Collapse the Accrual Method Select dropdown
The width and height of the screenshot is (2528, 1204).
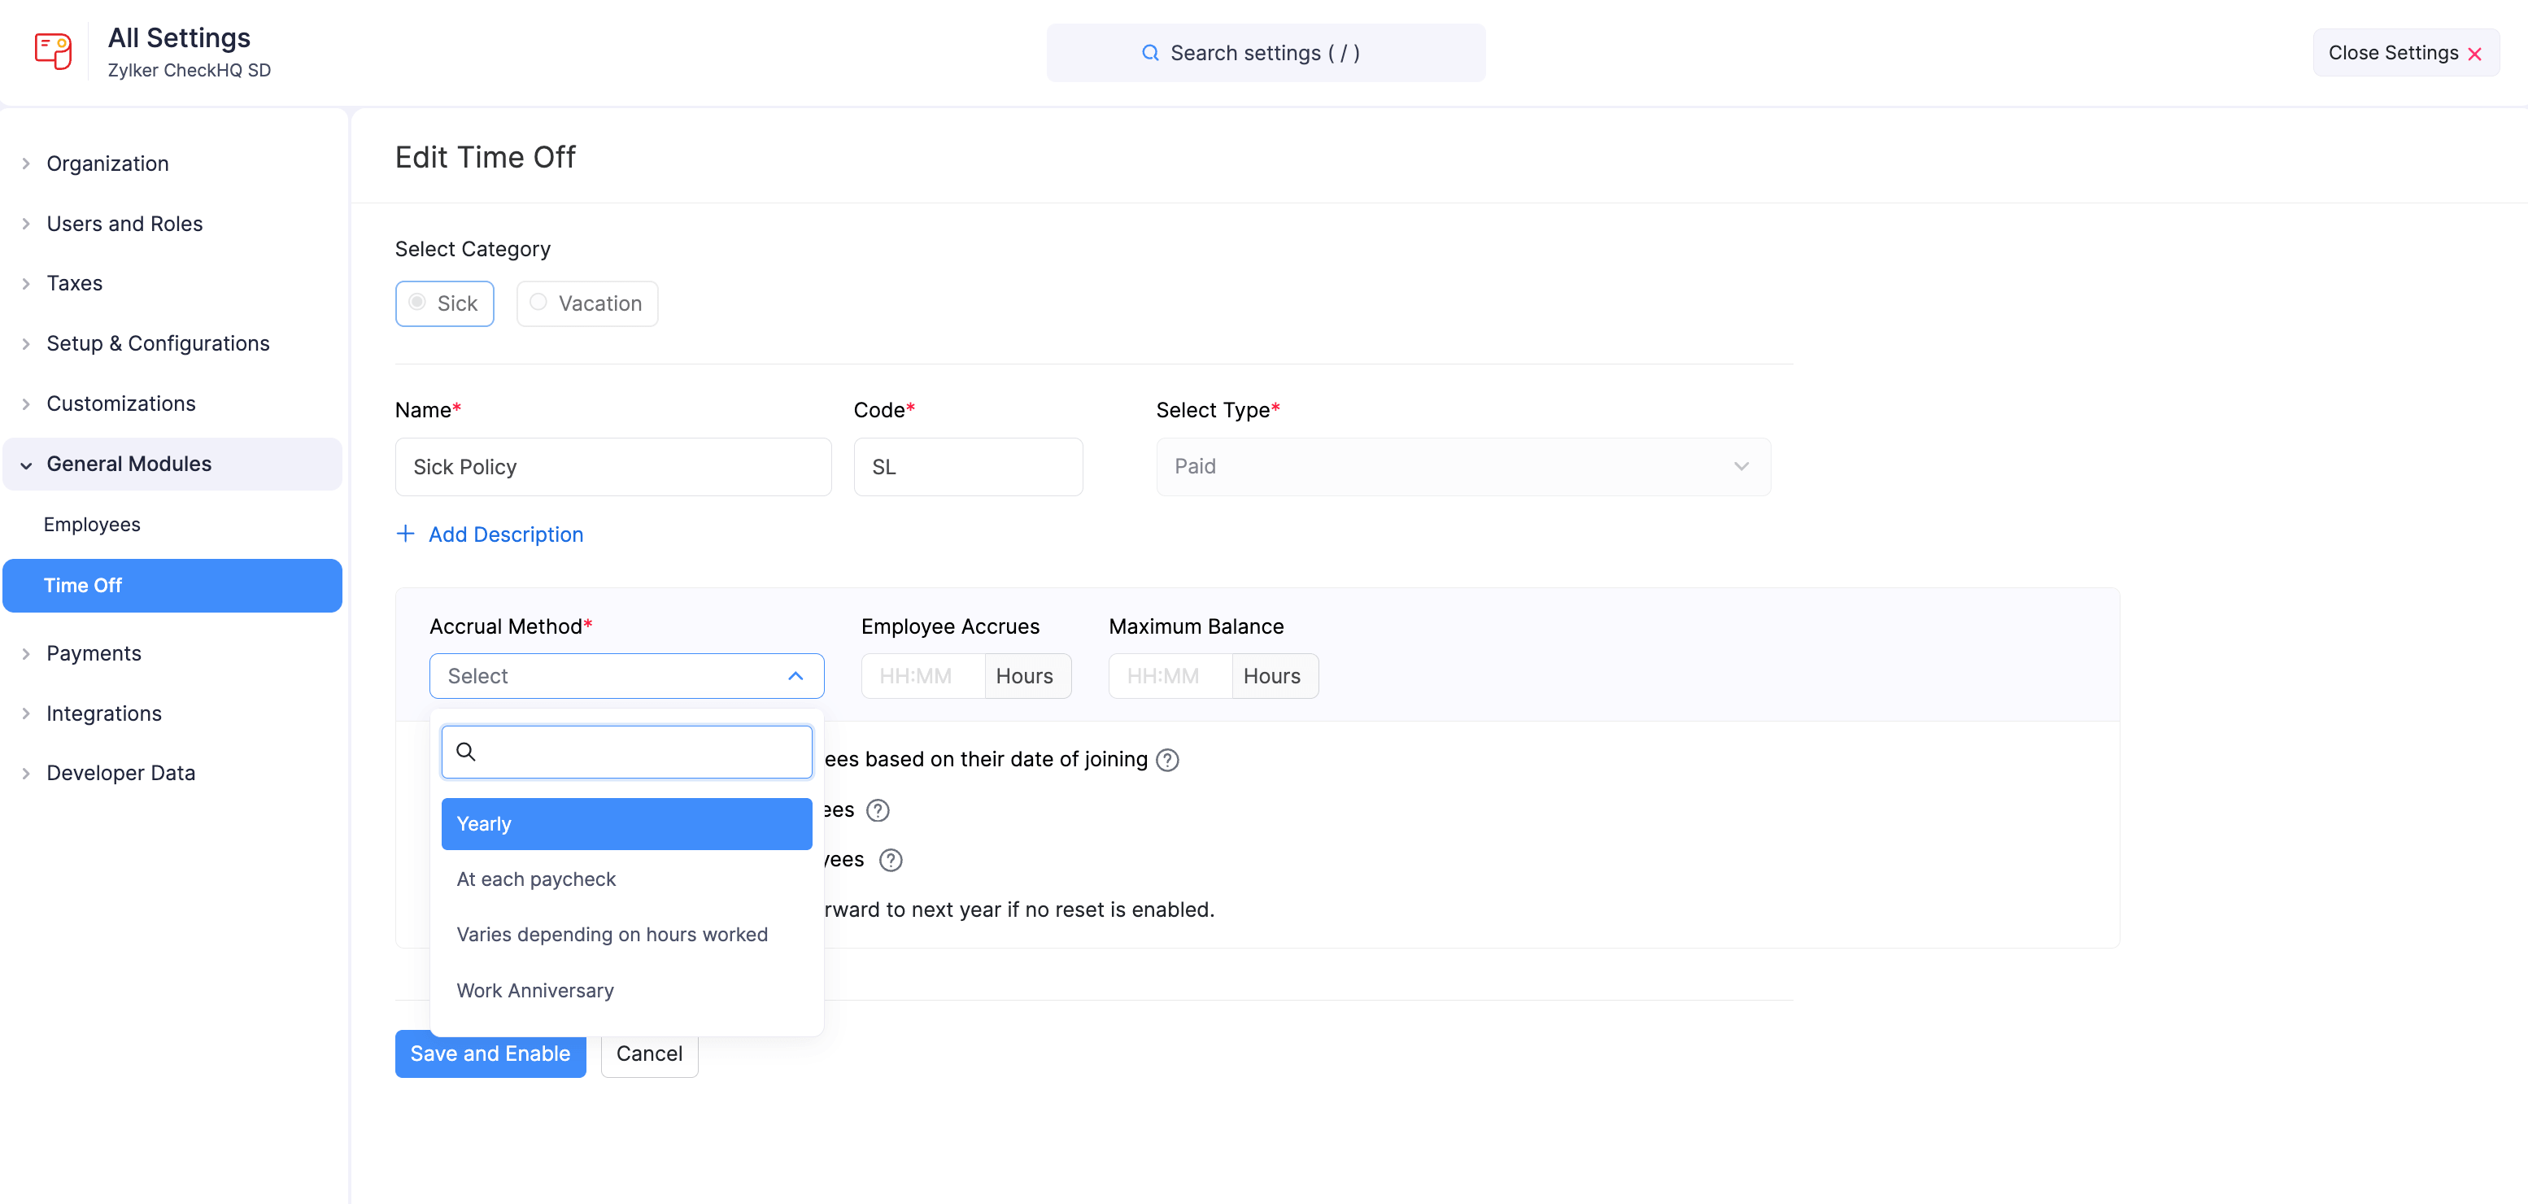click(626, 676)
